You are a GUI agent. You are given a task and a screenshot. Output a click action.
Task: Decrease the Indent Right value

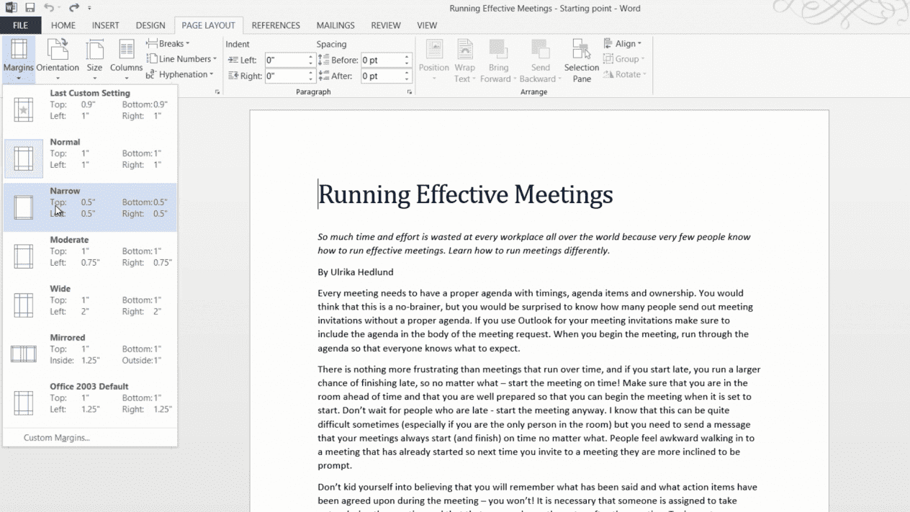point(311,79)
